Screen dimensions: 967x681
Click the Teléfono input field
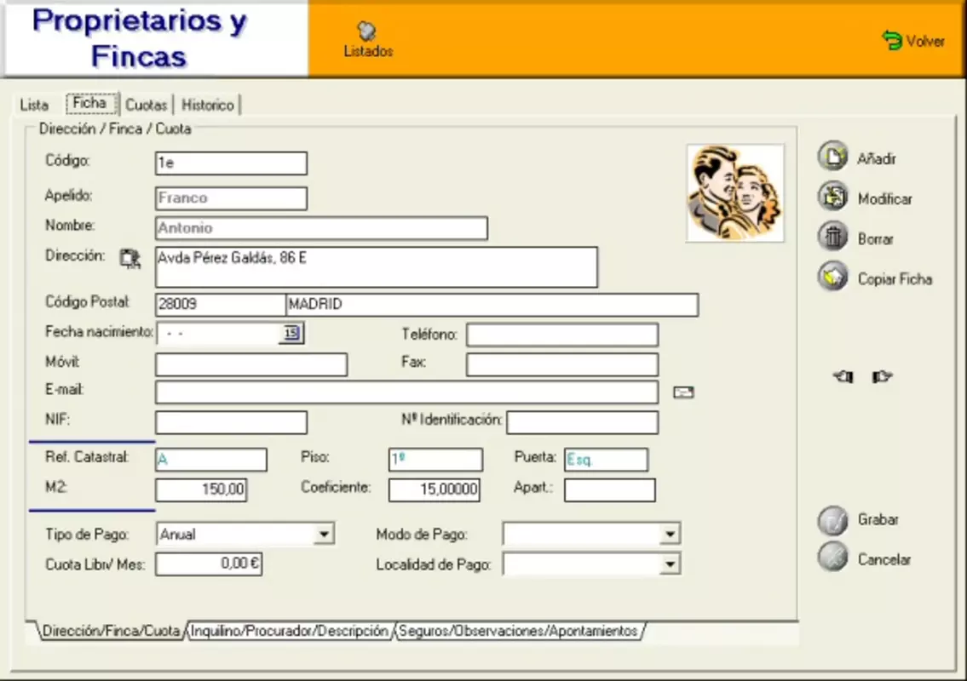[562, 335]
